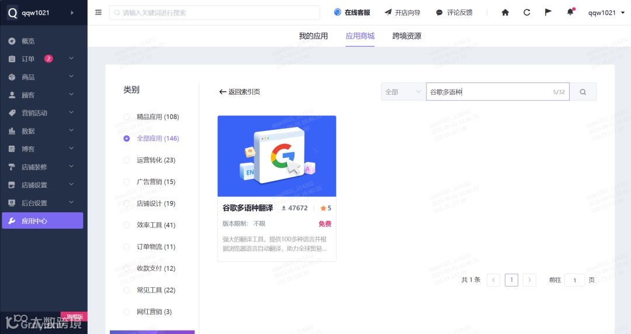Expand the 博客 menu chevron
This screenshot has height=334, width=631.
click(71, 148)
